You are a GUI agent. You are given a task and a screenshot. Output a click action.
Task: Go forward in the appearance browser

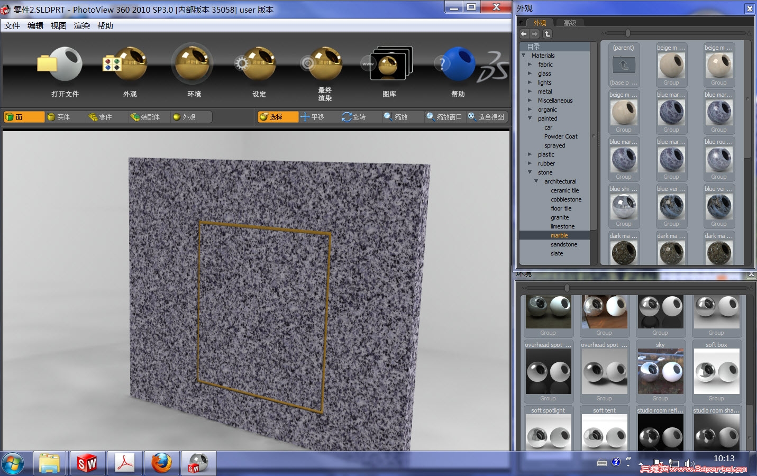tap(535, 34)
